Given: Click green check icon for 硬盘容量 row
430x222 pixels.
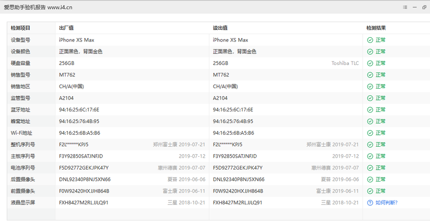Looking at the screenshot, I should point(370,63).
